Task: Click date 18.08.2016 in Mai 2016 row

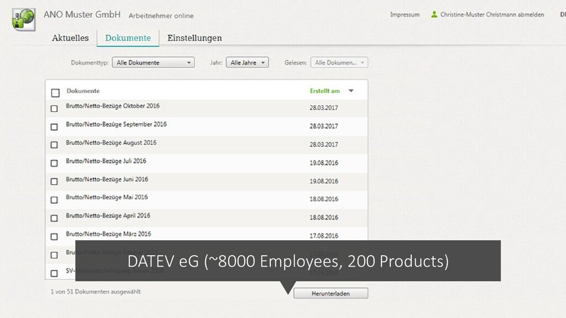Action: [324, 199]
